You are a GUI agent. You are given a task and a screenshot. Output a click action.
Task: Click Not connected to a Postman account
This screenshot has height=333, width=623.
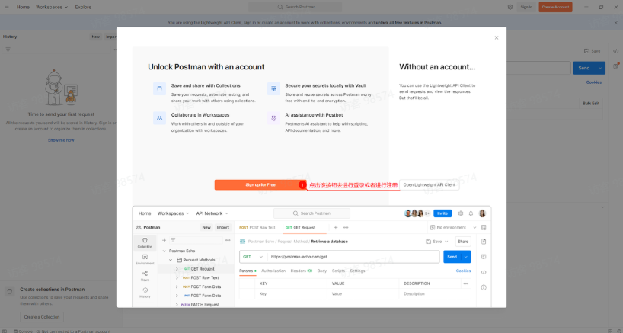coord(74,331)
